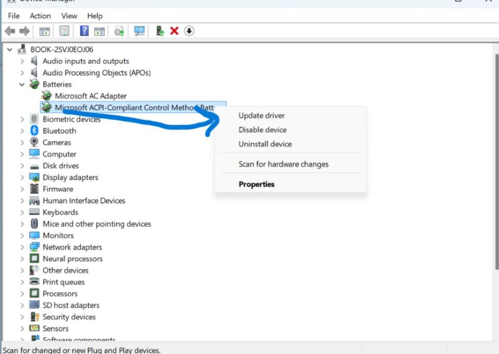Choose Uninstall device from context menu
The width and height of the screenshot is (499, 354).
pos(265,144)
